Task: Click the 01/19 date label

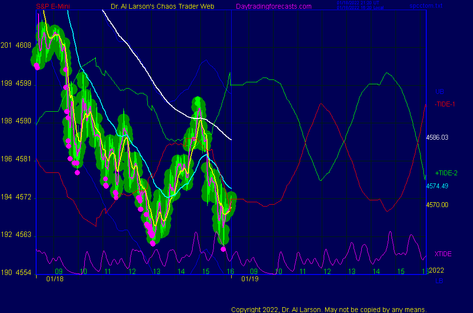Action: pyautogui.click(x=250, y=279)
